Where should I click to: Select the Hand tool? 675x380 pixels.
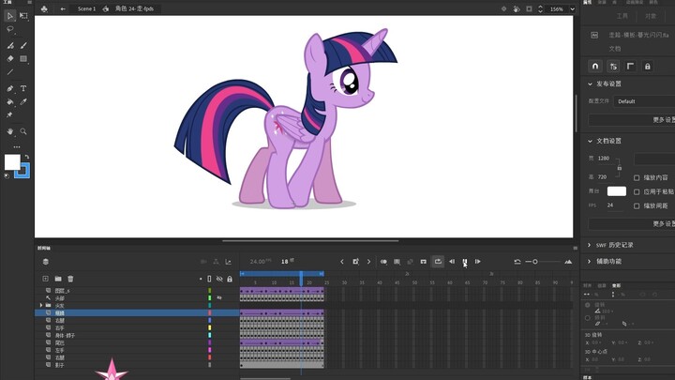[x=10, y=131]
